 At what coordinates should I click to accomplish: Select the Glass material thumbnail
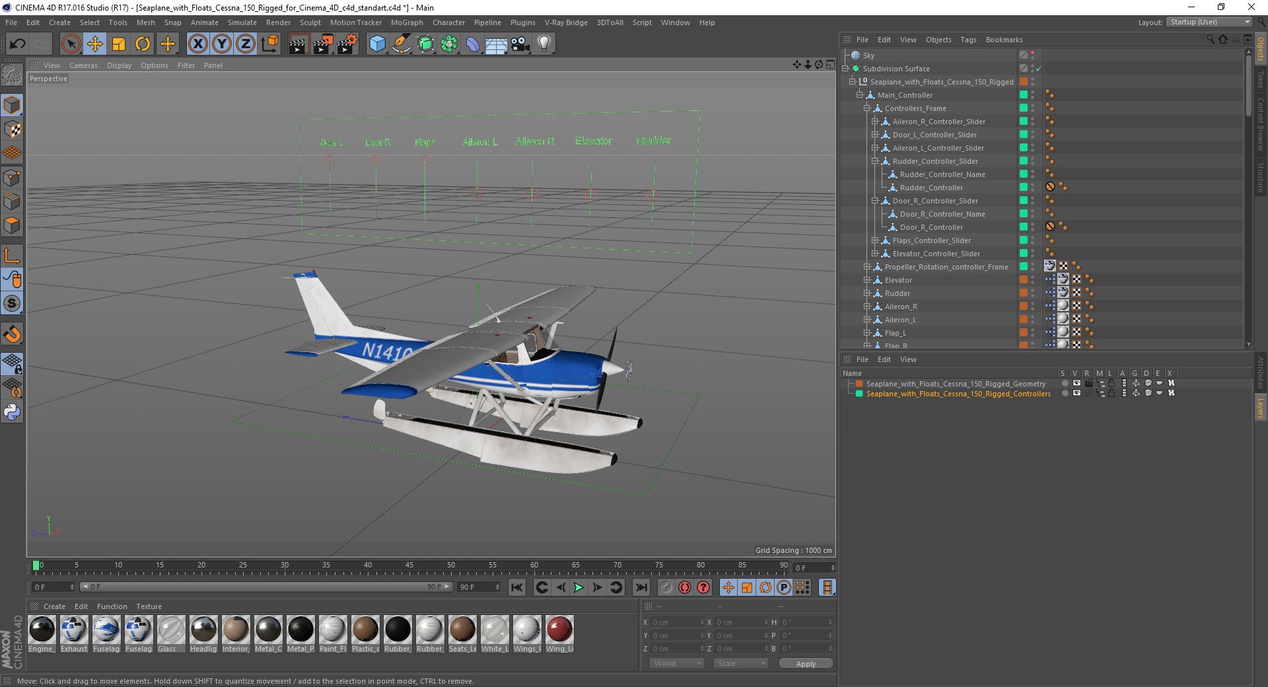[171, 630]
